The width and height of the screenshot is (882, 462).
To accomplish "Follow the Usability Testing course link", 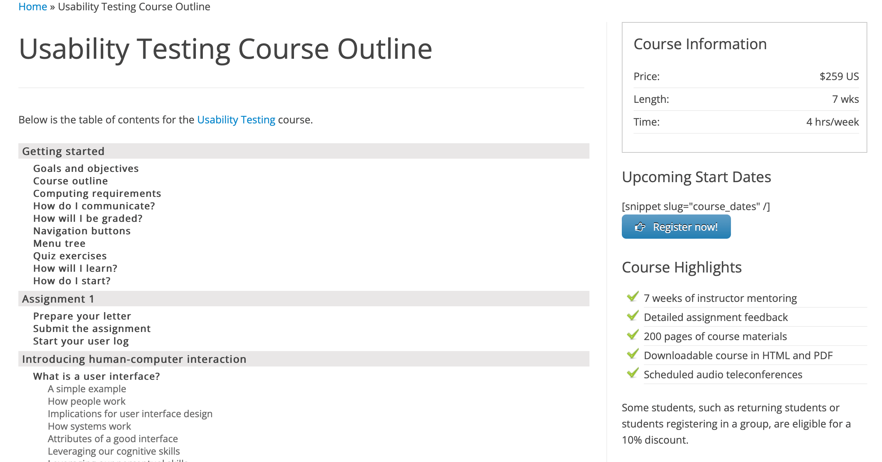I will point(236,120).
